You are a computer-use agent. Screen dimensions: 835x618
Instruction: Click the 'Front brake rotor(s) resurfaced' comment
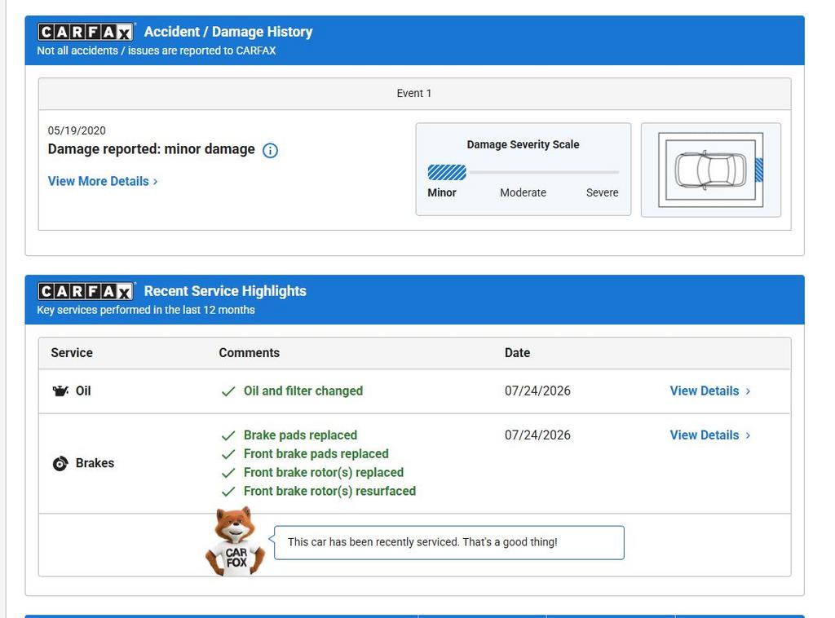pyautogui.click(x=329, y=492)
